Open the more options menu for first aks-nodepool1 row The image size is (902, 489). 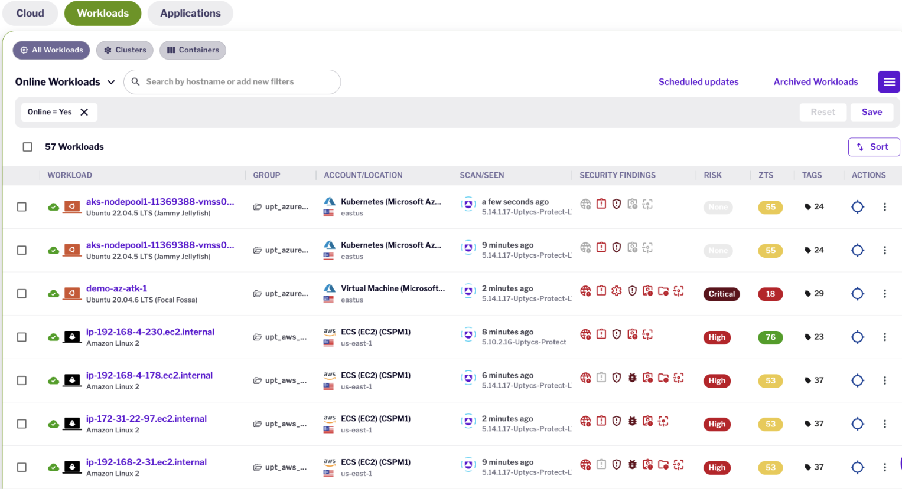[885, 207]
